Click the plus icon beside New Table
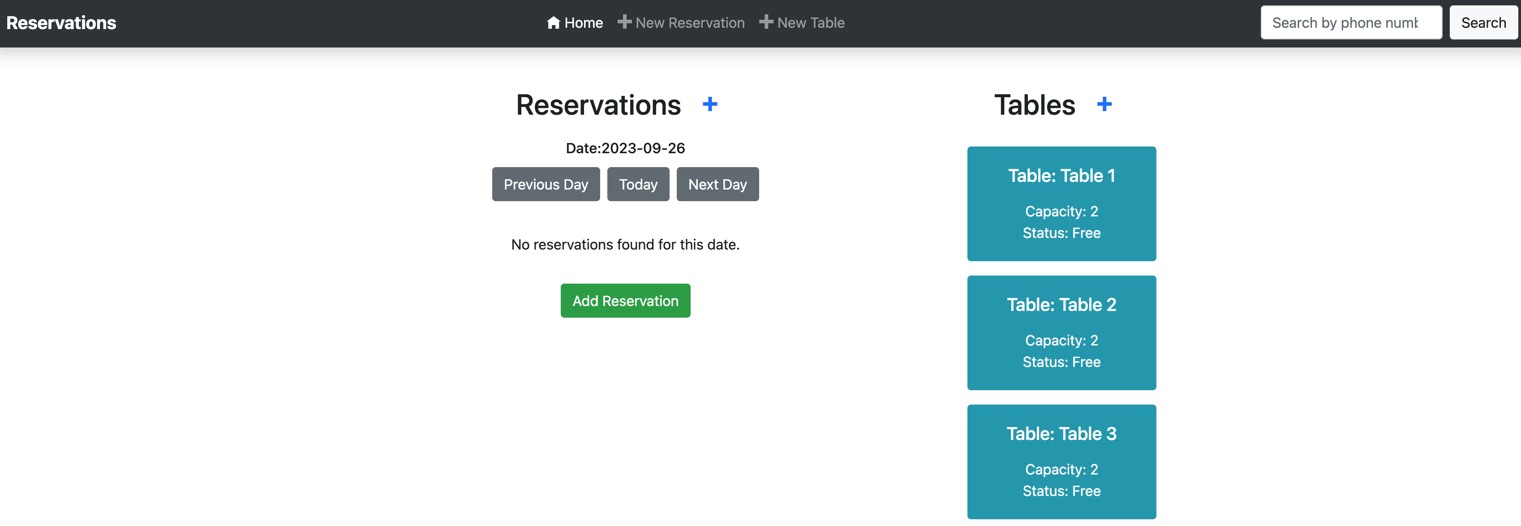Viewport: 1521px width, 526px height. click(766, 22)
